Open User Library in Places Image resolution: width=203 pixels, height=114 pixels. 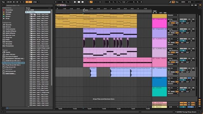pyautogui.click(x=10, y=54)
